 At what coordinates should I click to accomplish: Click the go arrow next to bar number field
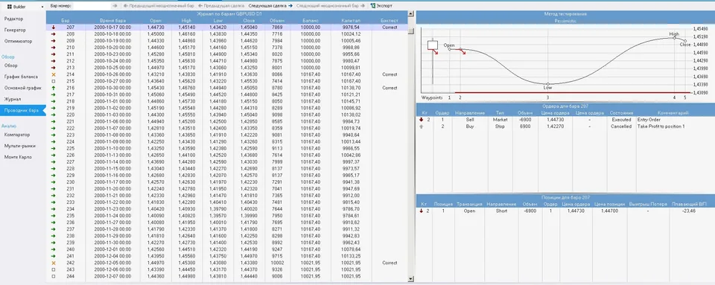click(x=115, y=6)
